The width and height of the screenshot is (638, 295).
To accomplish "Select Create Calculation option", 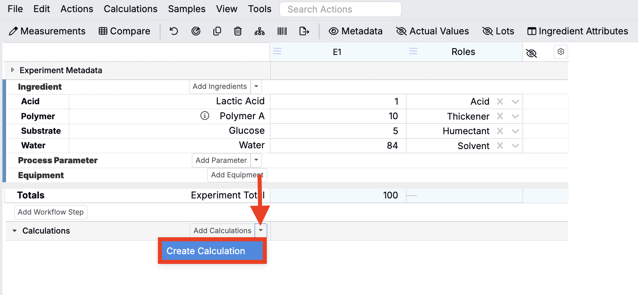I will (x=212, y=251).
